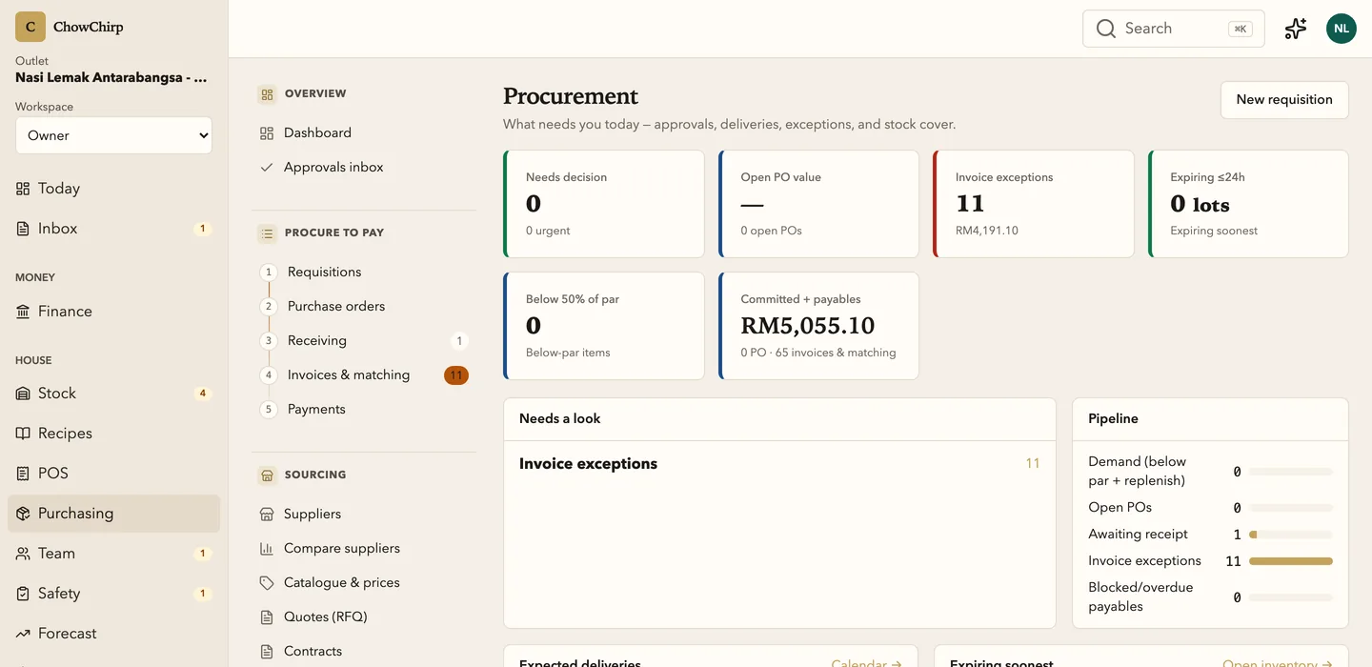
Task: Open the Needs decision card
Action: click(x=604, y=204)
